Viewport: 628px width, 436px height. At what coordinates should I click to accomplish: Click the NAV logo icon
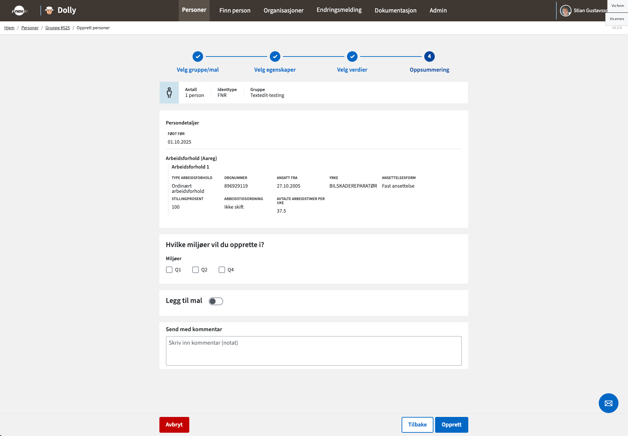[19, 11]
